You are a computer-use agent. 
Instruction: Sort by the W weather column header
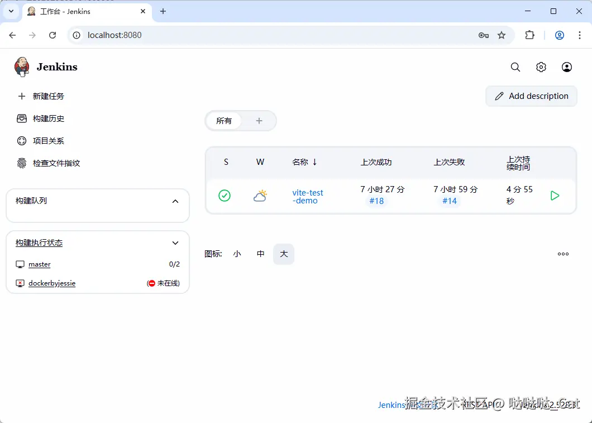click(x=260, y=162)
